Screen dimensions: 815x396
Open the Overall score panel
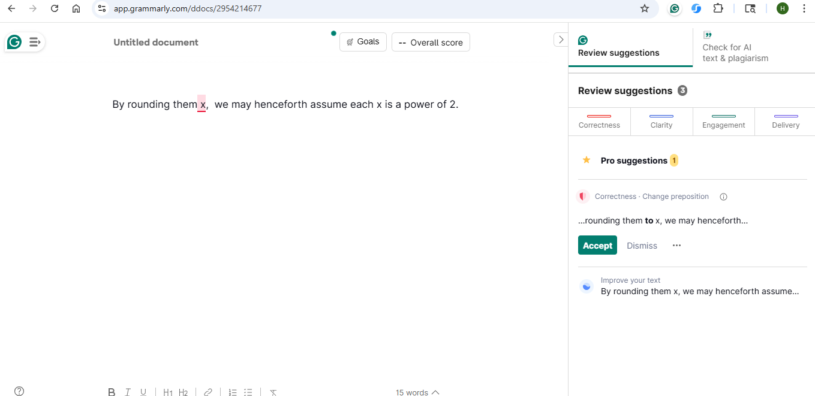[431, 43]
